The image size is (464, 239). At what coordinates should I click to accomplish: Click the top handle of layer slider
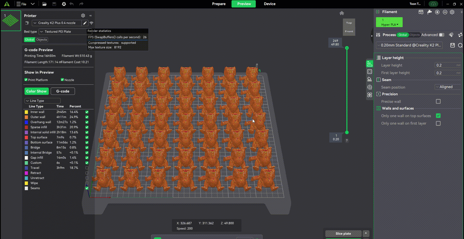347,48
